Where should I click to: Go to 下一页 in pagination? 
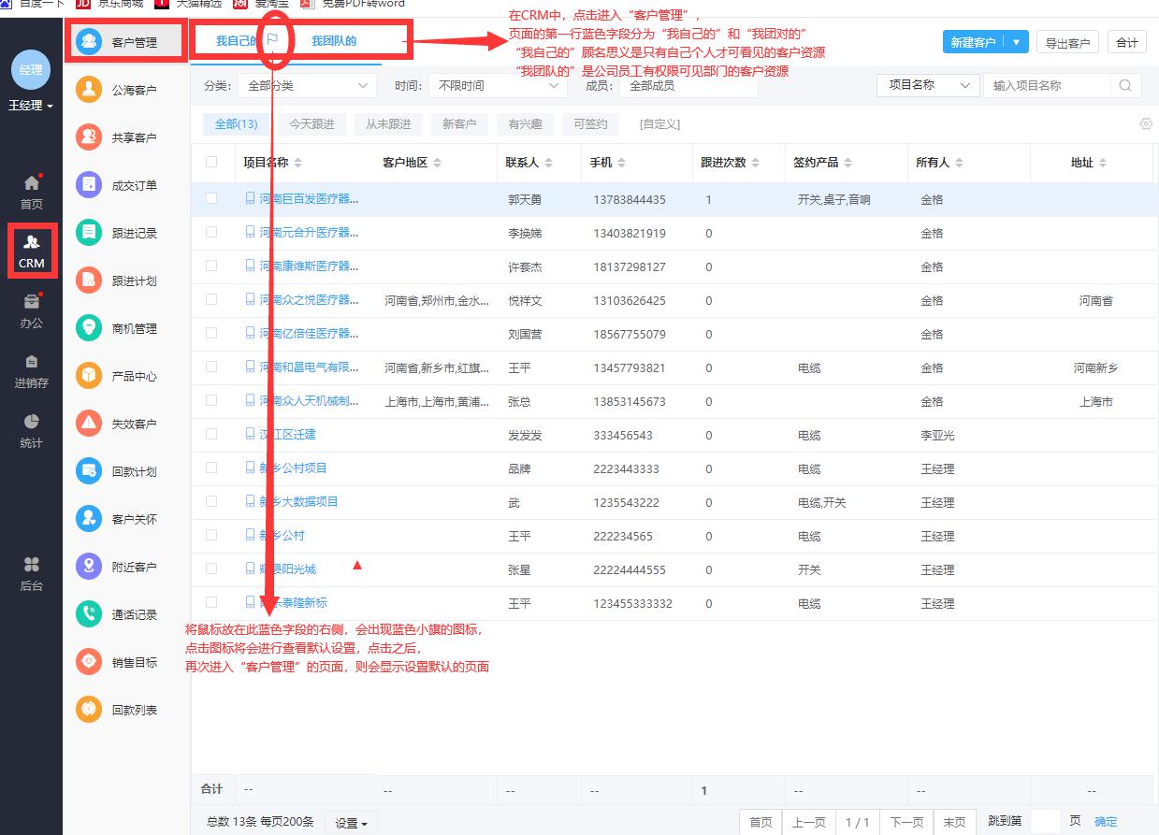[x=906, y=822]
